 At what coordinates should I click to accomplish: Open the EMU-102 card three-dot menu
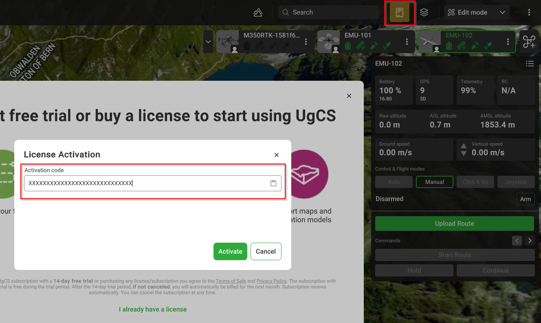[508, 42]
